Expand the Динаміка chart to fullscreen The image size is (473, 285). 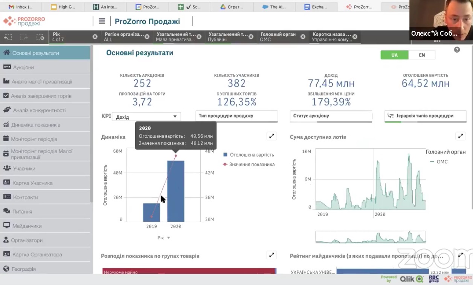point(272,136)
